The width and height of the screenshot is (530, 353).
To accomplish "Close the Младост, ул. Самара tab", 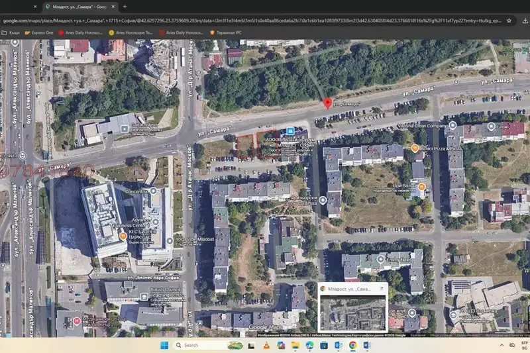I will pos(113,7).
